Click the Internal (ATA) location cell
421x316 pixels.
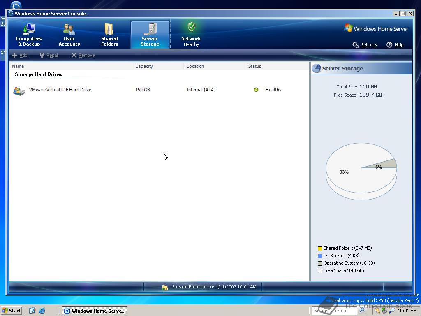point(201,90)
